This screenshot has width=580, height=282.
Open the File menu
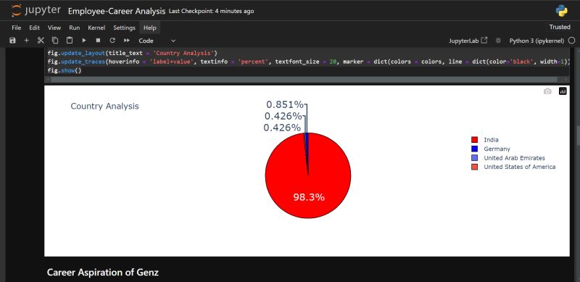pos(16,28)
